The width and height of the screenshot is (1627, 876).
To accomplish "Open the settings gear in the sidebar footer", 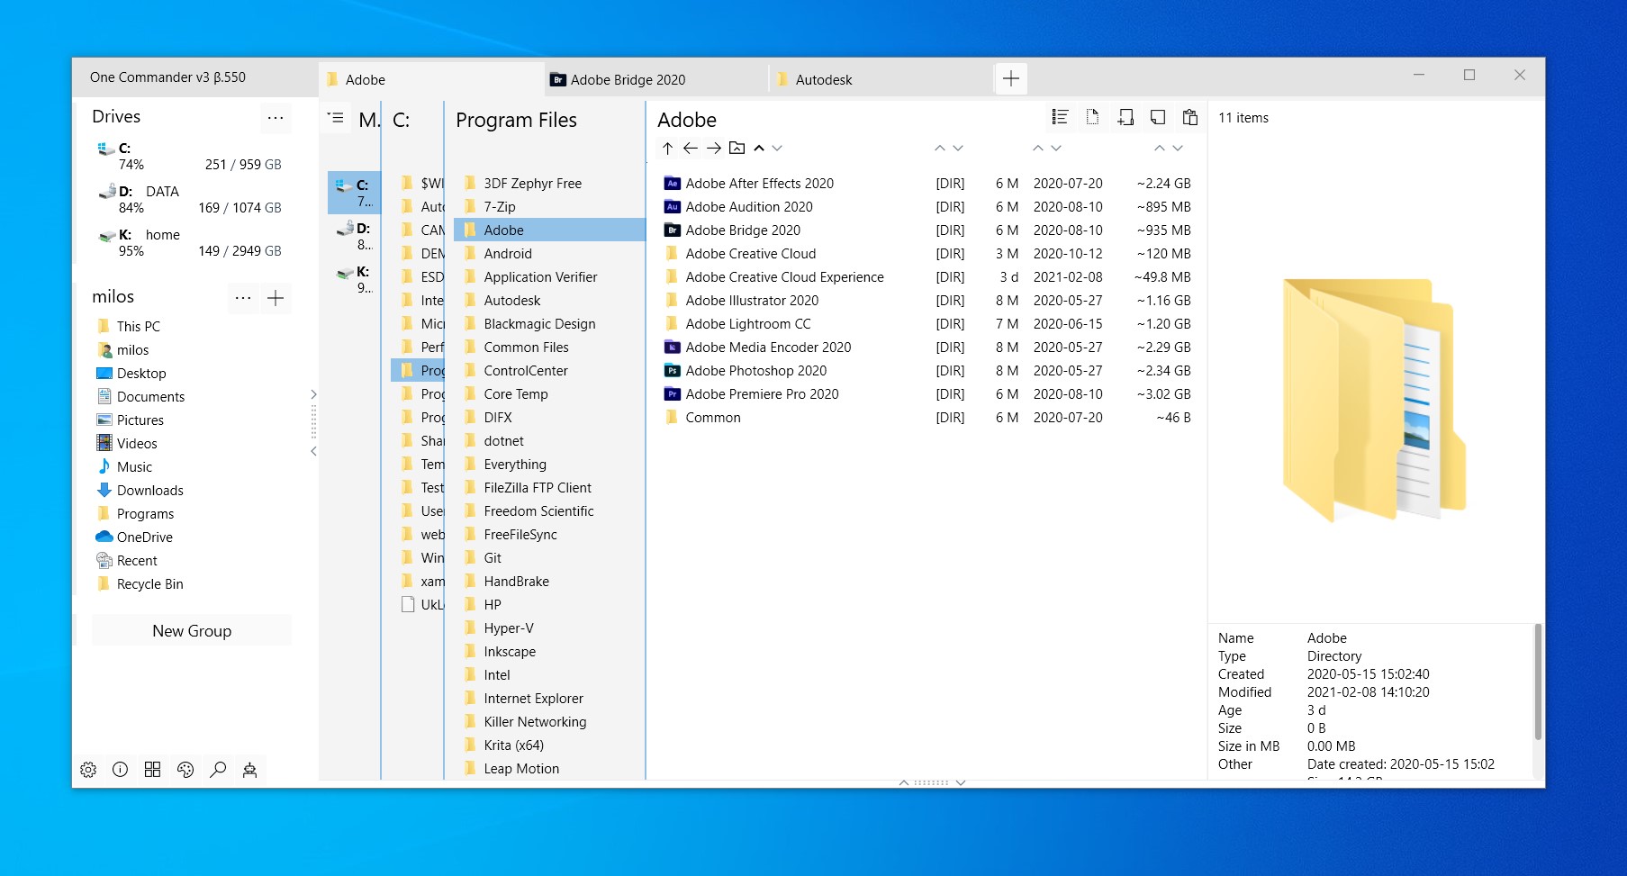I will (88, 770).
